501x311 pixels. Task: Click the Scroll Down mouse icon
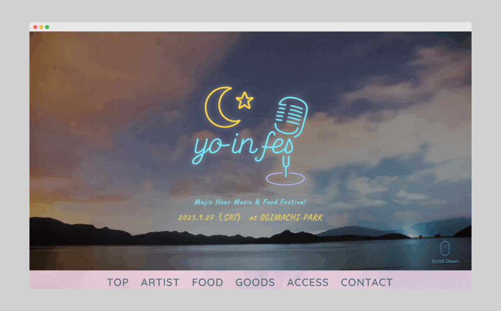[x=445, y=248]
